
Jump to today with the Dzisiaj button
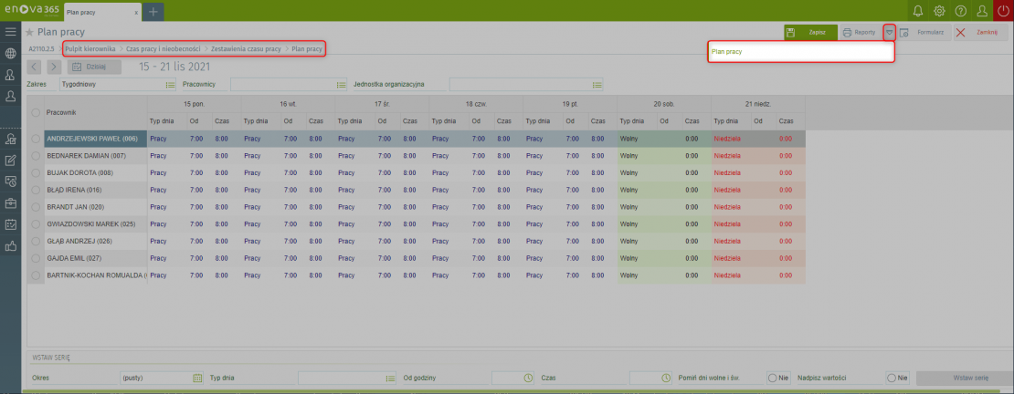(x=90, y=67)
